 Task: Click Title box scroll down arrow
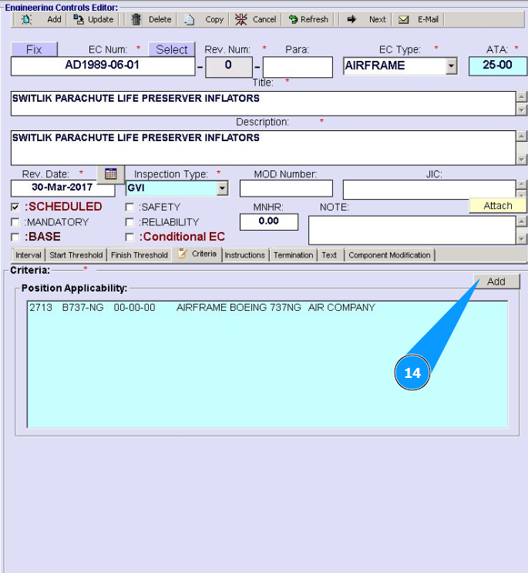pos(521,110)
